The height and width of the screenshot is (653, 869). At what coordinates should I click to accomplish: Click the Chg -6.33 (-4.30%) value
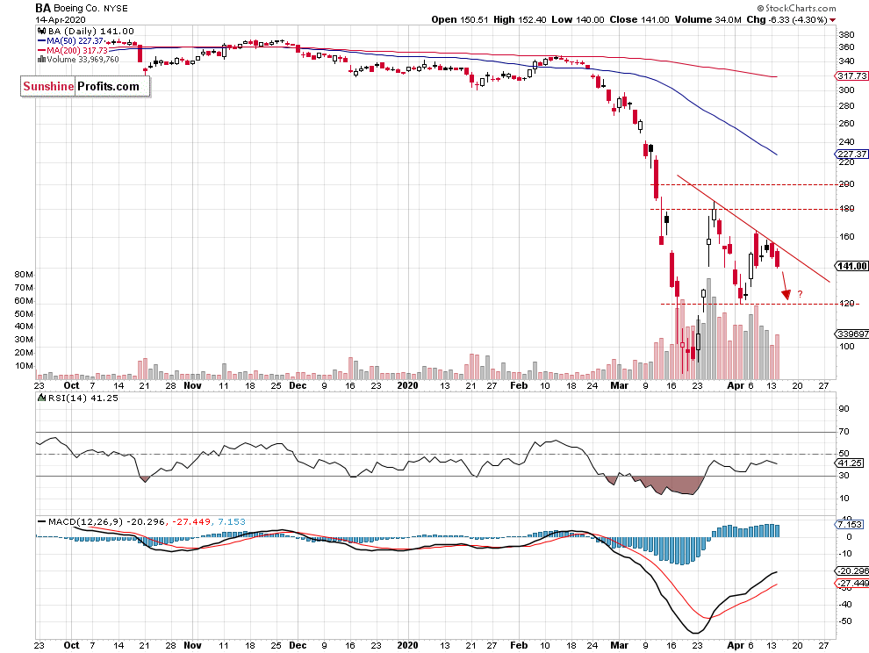[787, 19]
